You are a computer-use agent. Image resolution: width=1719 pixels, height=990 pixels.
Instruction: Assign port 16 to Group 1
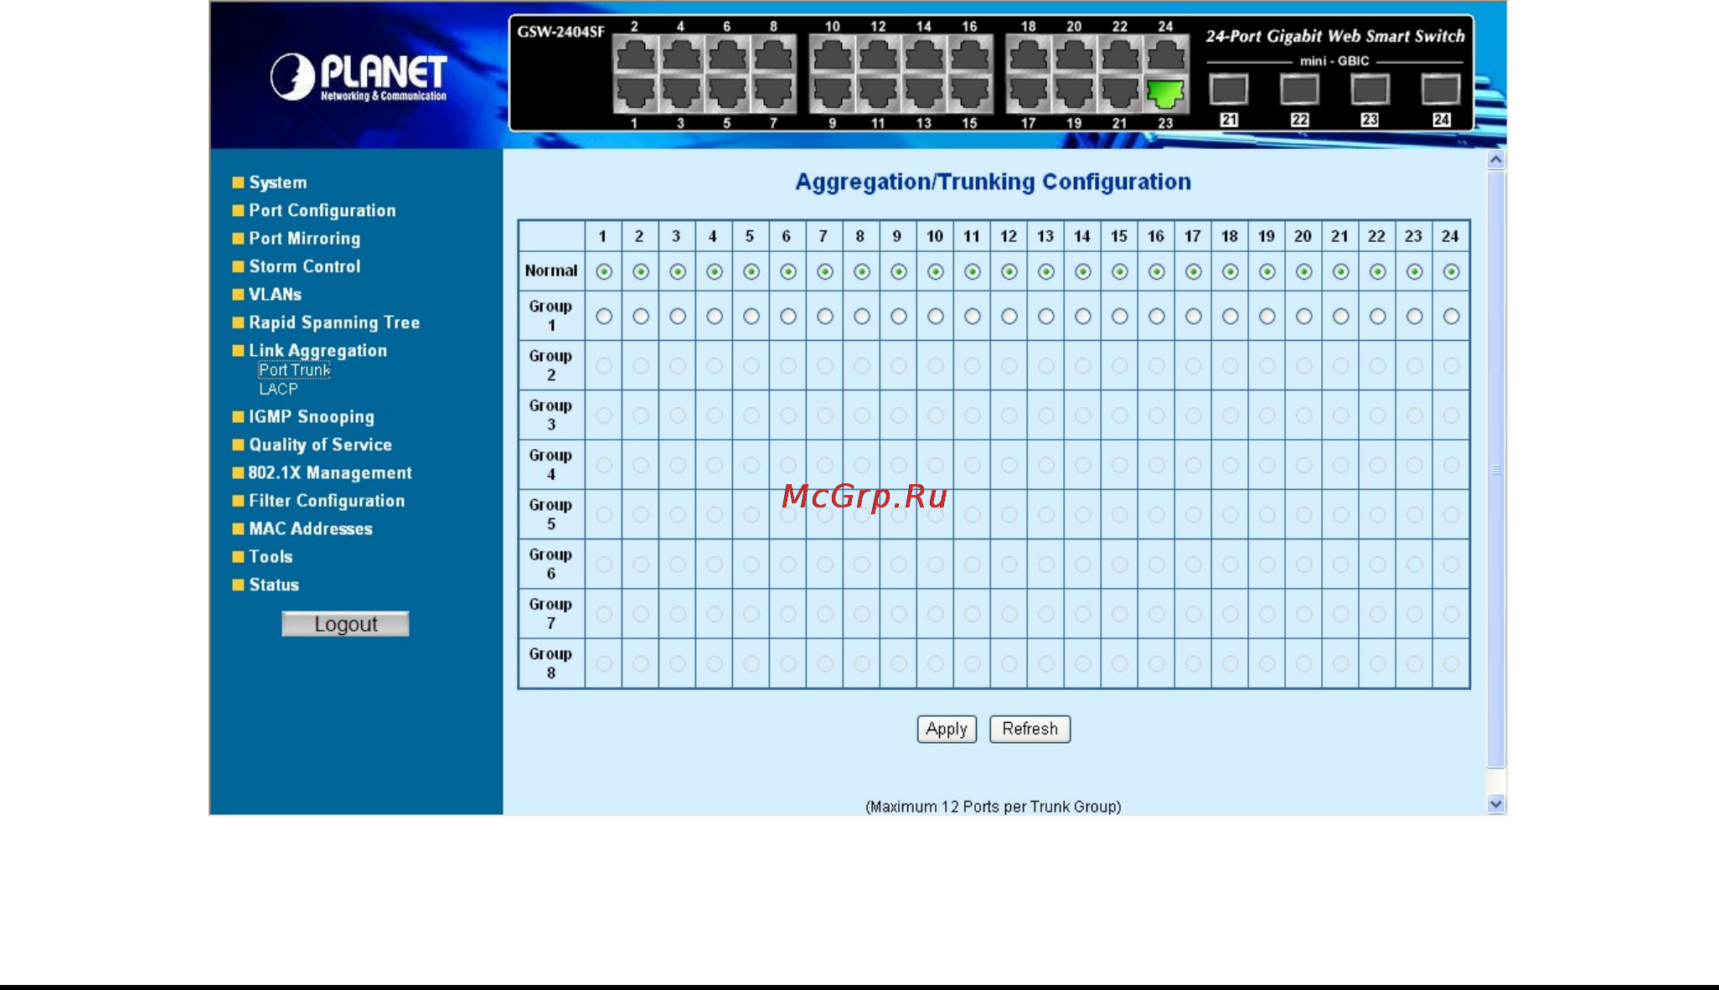click(1157, 317)
